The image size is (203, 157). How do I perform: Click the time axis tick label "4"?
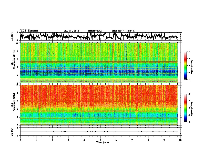[84, 140]
